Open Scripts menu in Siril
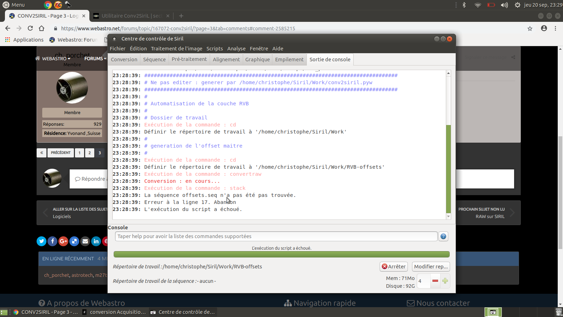This screenshot has height=317, width=563. tap(215, 49)
